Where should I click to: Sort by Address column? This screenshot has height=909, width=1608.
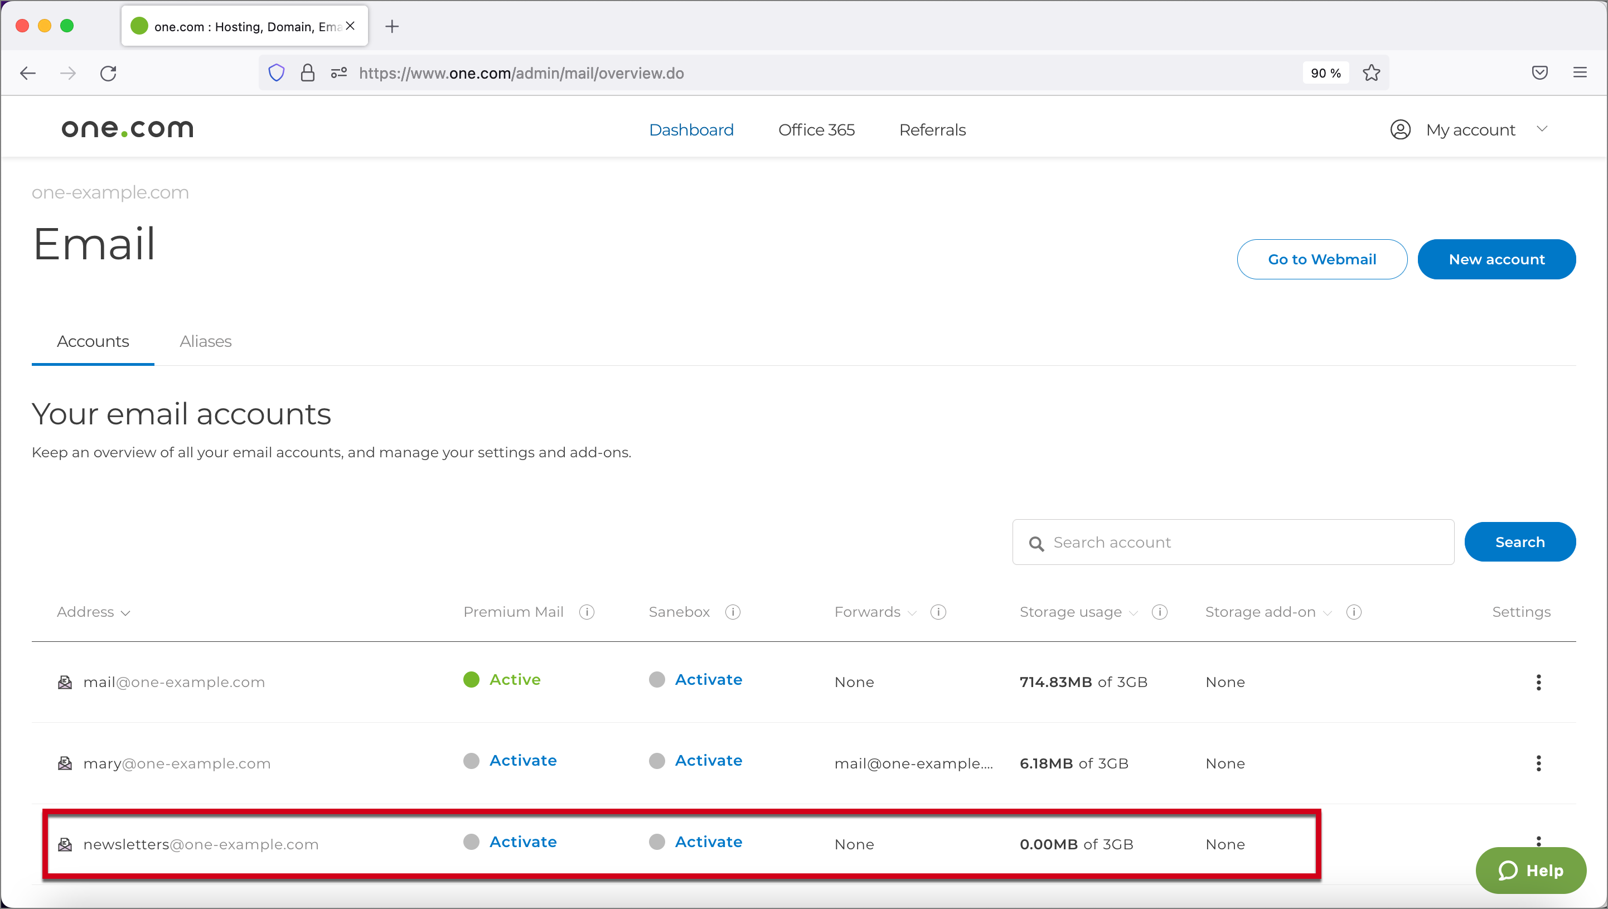click(x=94, y=612)
